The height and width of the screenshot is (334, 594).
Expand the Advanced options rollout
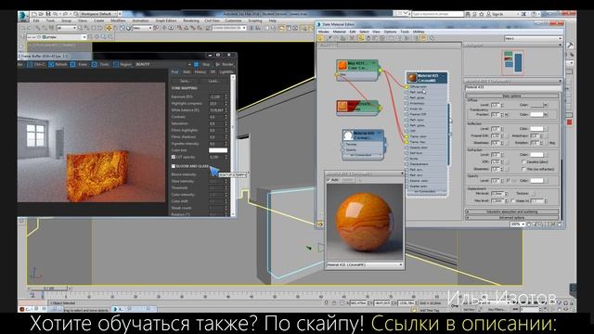coord(512,218)
